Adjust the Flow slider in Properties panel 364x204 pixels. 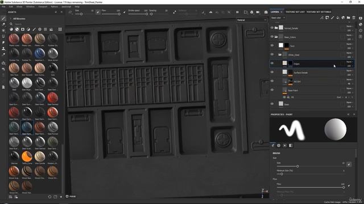pyautogui.click(x=311, y=188)
